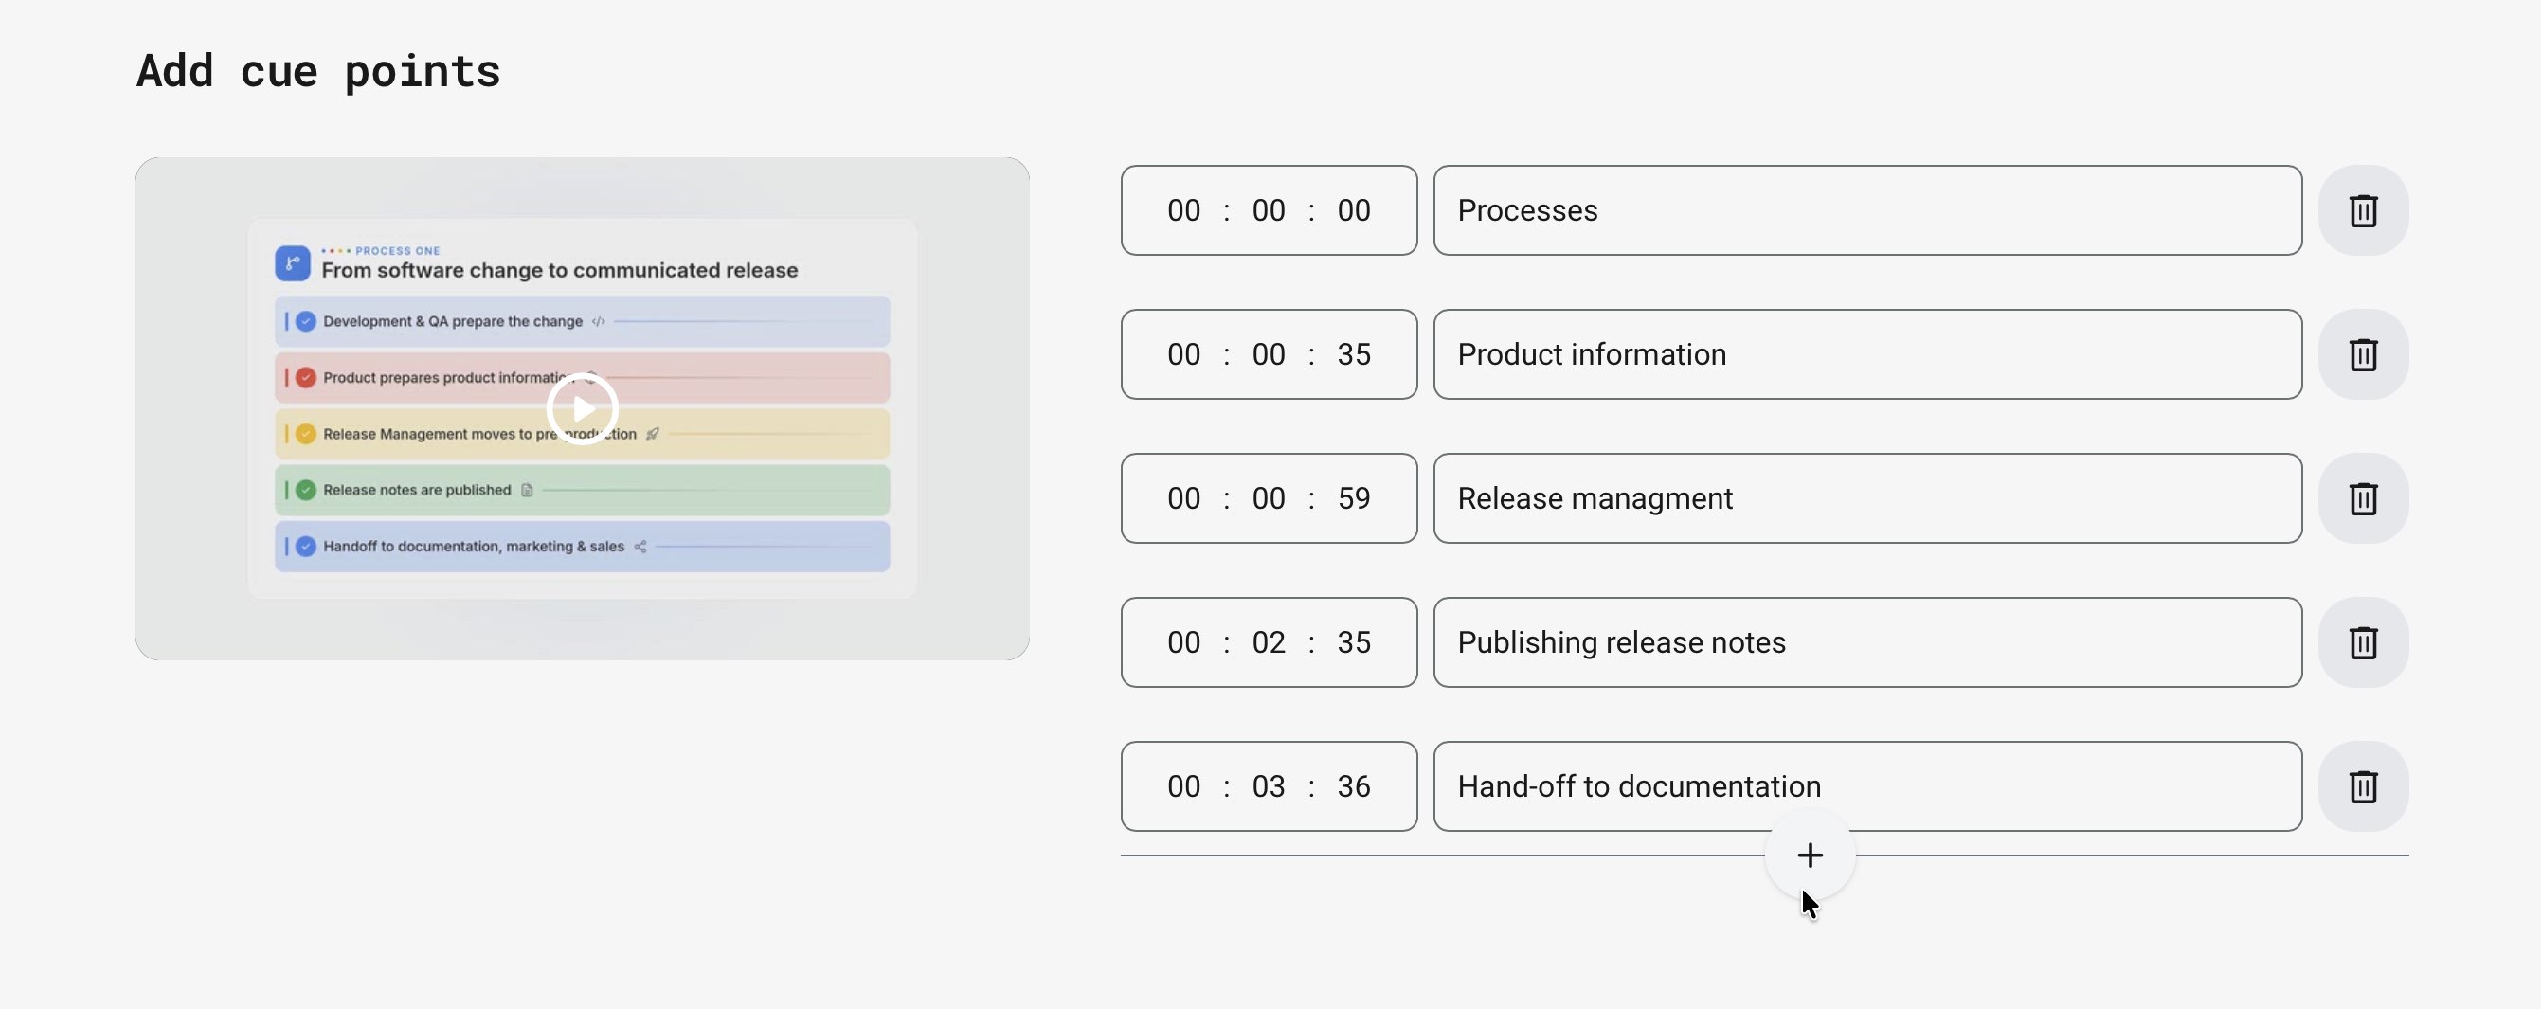Click the hours value of Processes cue time
Viewport: 2541px width, 1009px height.
(x=1183, y=210)
